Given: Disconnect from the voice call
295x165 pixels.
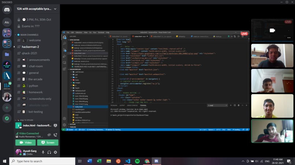Looking at the screenshot, I should point(55,135).
